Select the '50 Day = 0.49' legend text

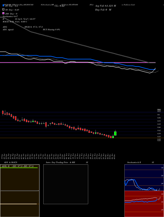[12, 10]
